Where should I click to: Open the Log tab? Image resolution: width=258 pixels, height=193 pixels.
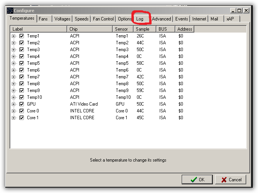coord(142,19)
